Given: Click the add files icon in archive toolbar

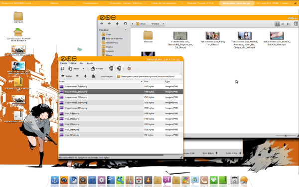Looking at the screenshot, I should click(x=111, y=68).
